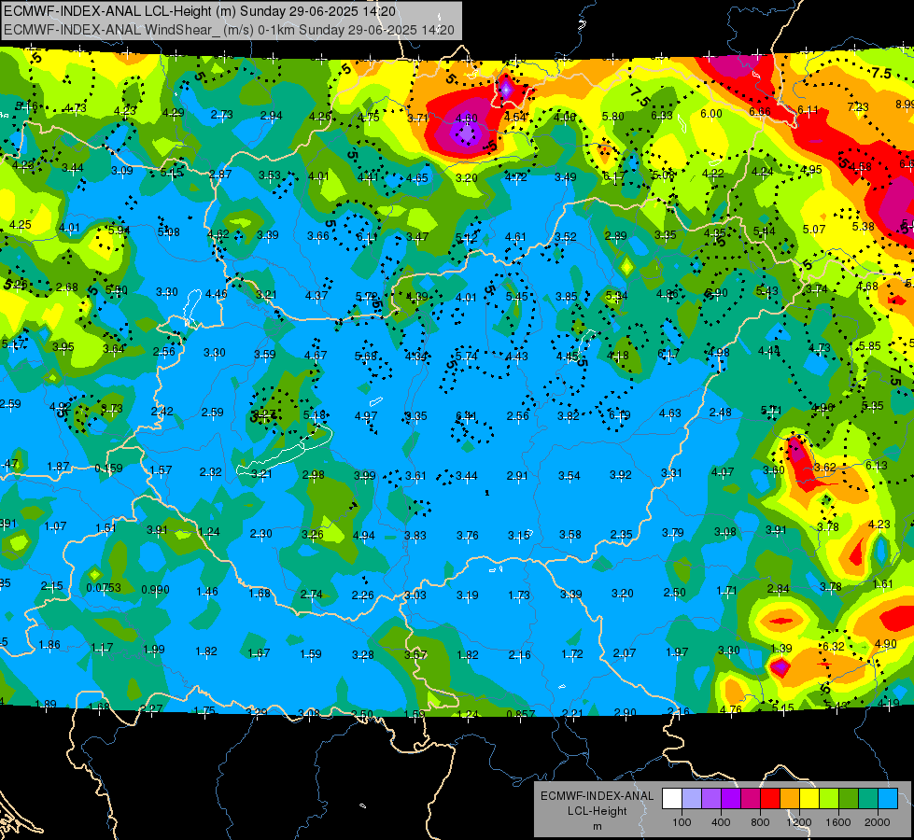The width and height of the screenshot is (914, 840).
Task: Click the wind shear value '1.39'
Action: [x=781, y=649]
